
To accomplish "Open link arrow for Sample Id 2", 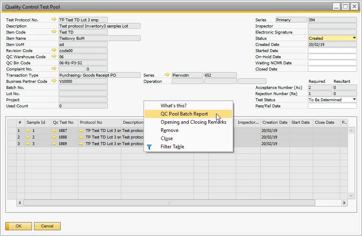I will coord(28,137).
